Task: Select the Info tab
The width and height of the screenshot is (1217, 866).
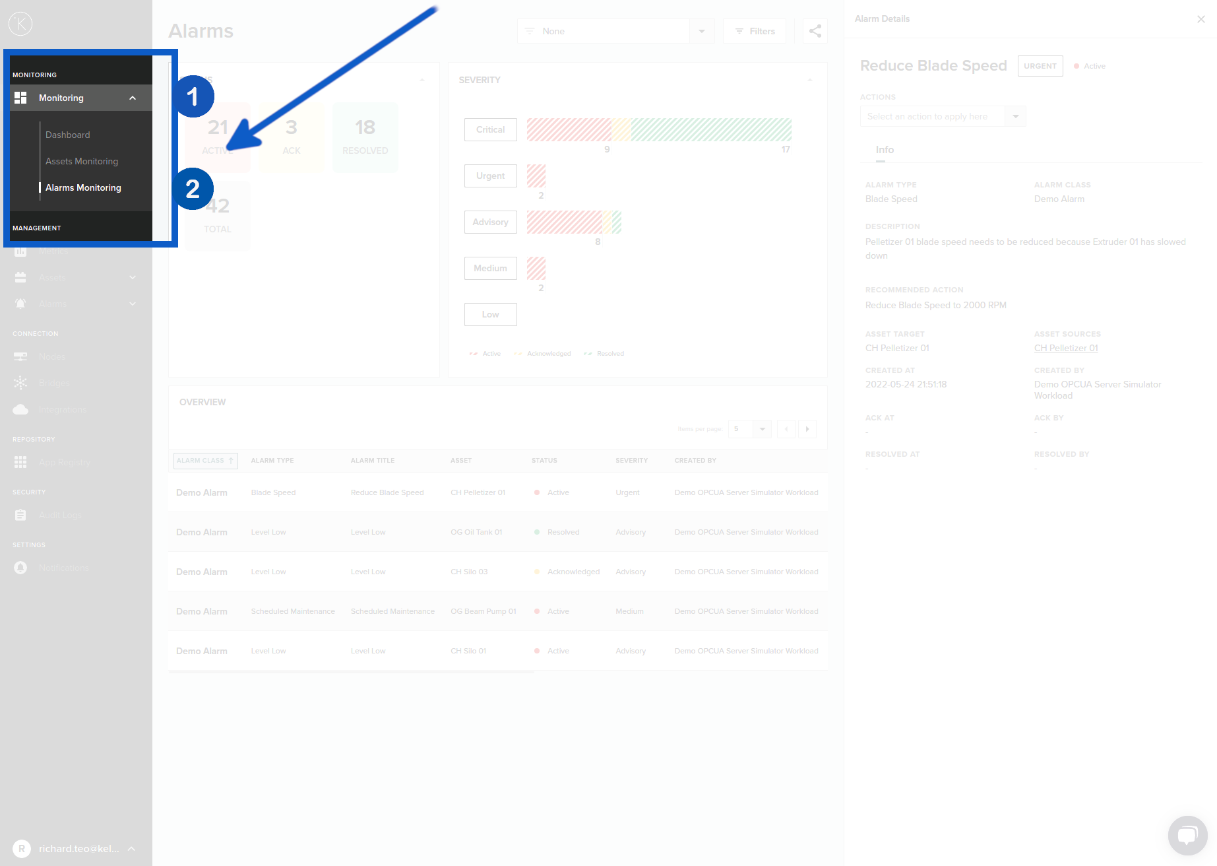Action: (x=885, y=150)
